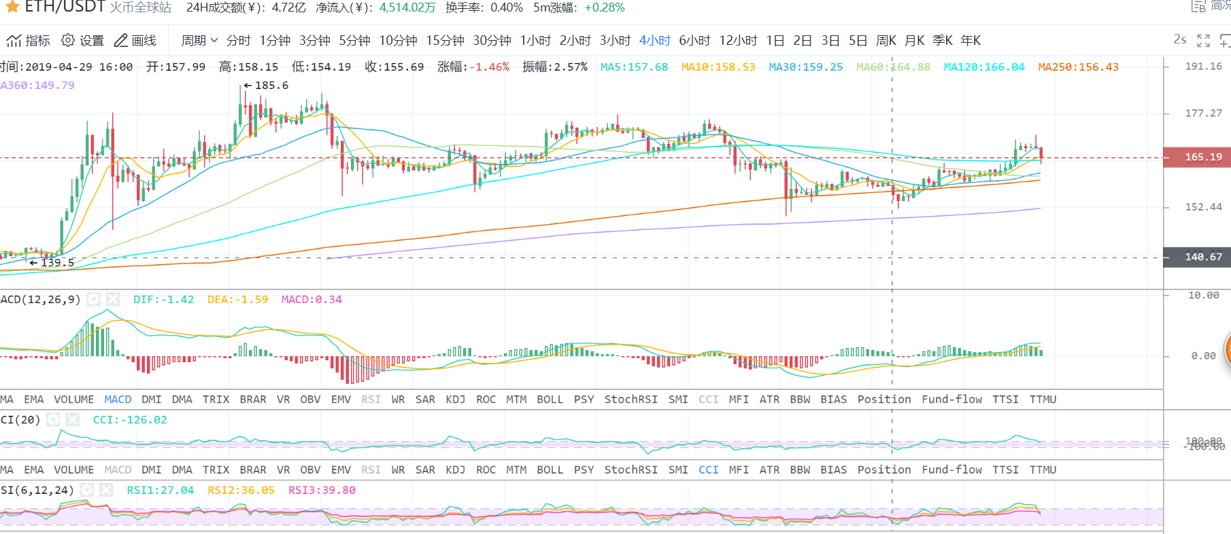This screenshot has height=534, width=1231.
Task: Toggle the highlighted blue MACD indicator
Action: (x=118, y=399)
